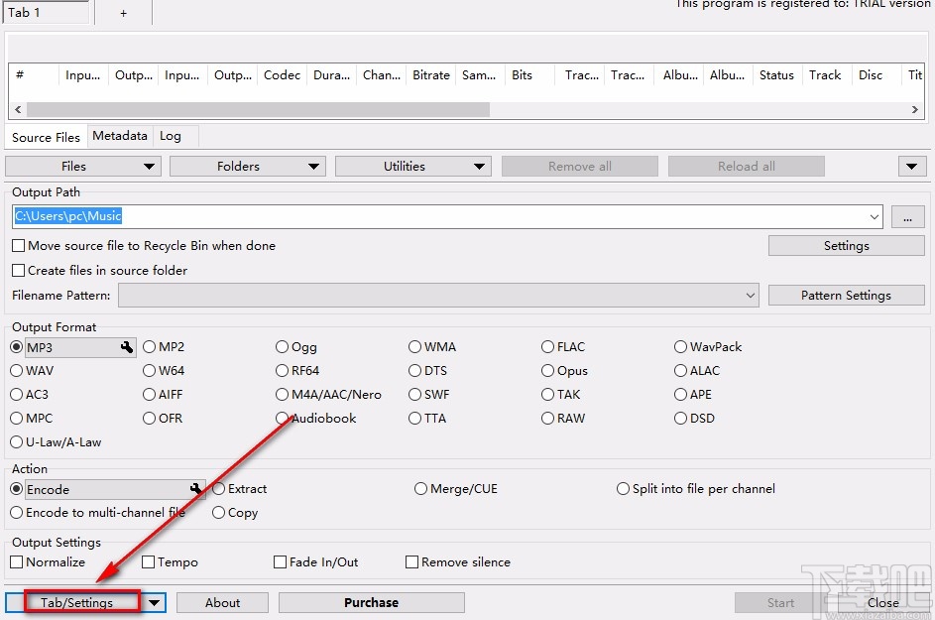Open Tab/Settings dropdown arrow
935x620 pixels.
[154, 603]
